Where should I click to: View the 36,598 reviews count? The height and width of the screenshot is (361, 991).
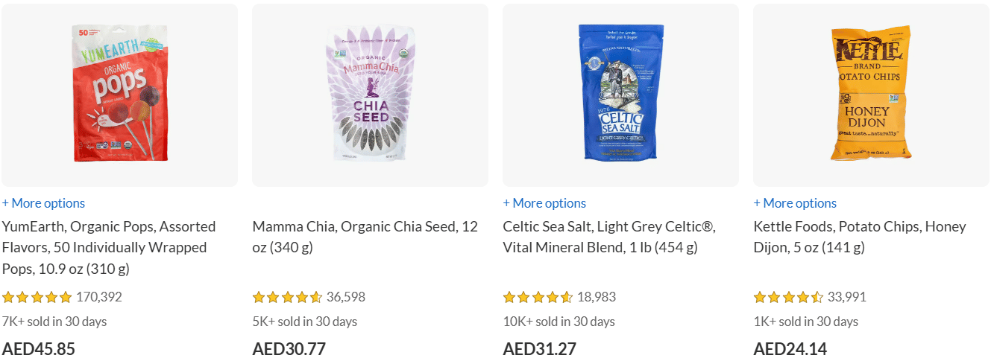pyautogui.click(x=346, y=298)
